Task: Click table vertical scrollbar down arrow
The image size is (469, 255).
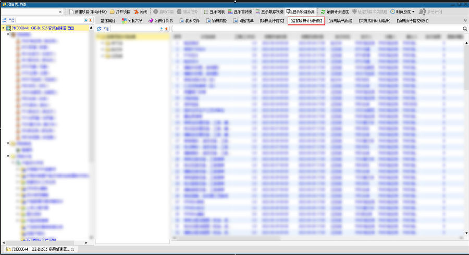Action: pos(466,233)
